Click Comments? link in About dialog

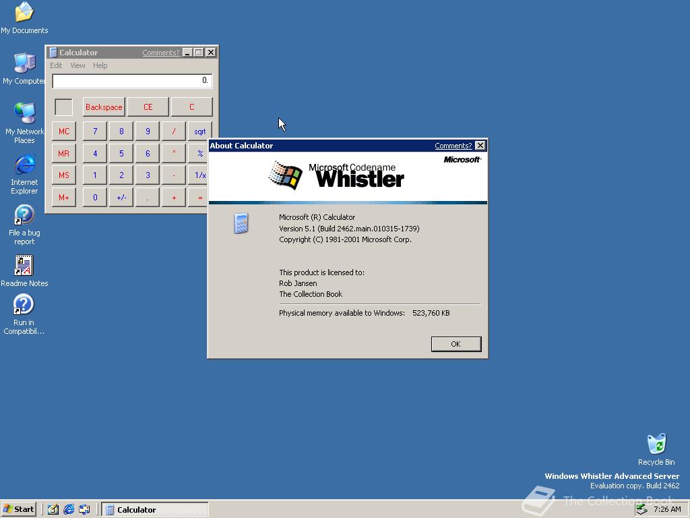453,146
